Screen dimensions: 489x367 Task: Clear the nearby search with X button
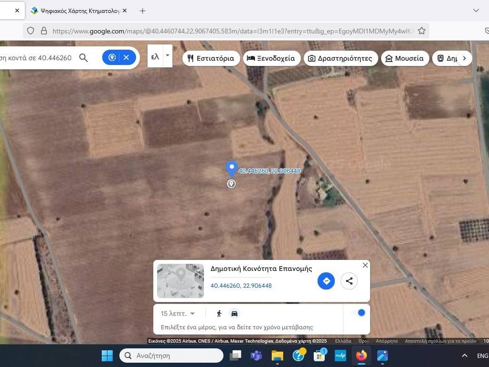click(x=127, y=57)
